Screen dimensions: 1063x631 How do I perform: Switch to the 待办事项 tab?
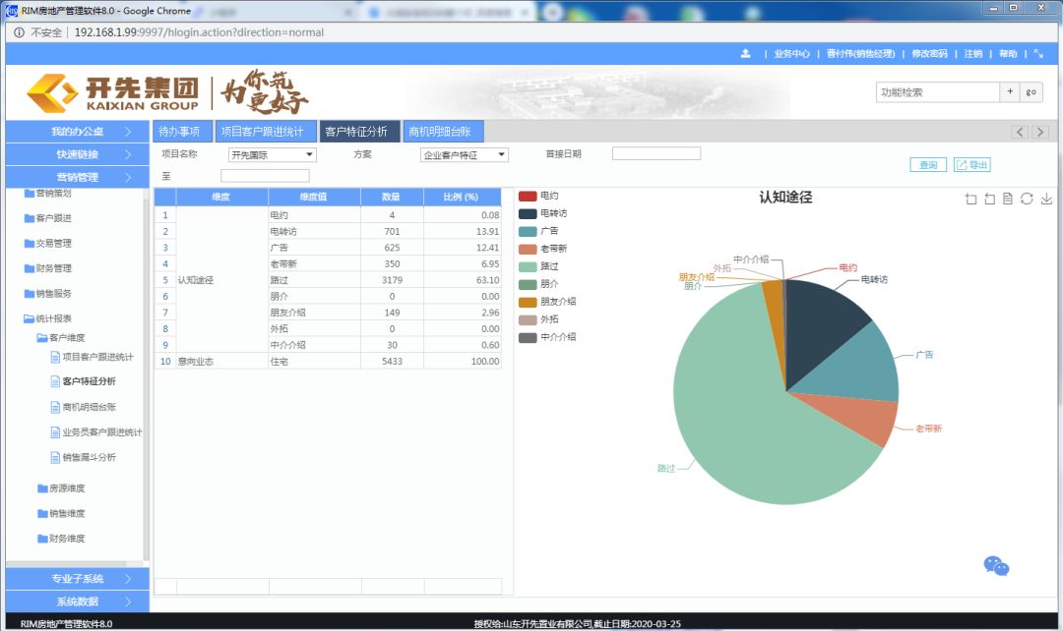[x=182, y=132]
